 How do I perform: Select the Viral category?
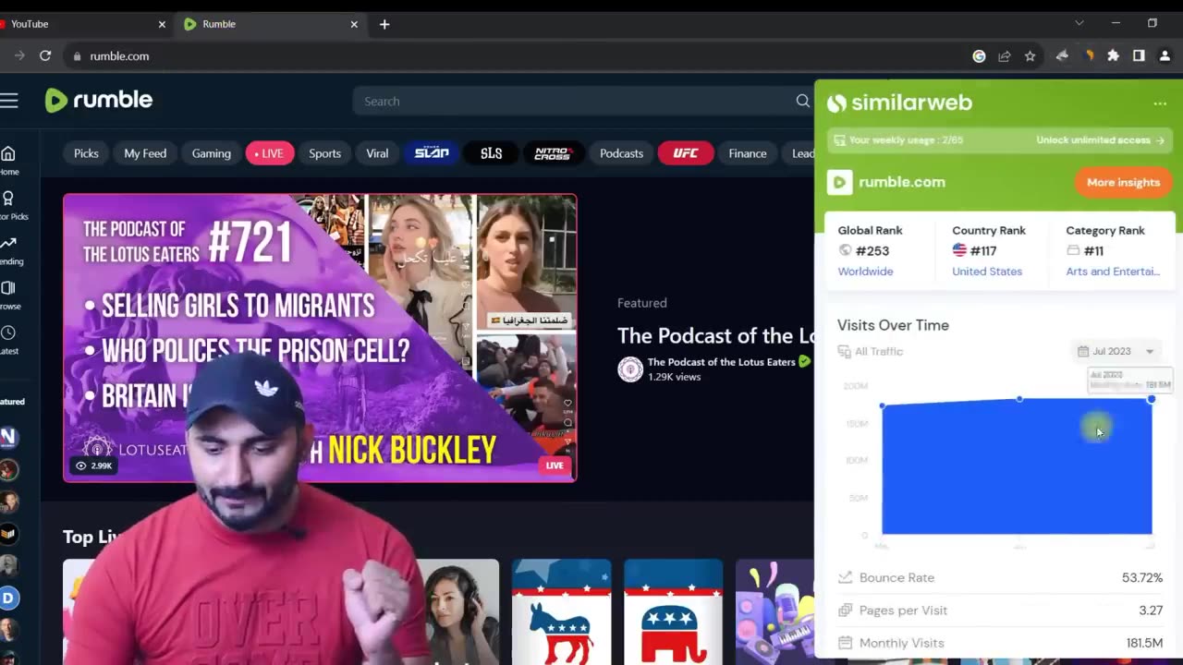pos(377,153)
